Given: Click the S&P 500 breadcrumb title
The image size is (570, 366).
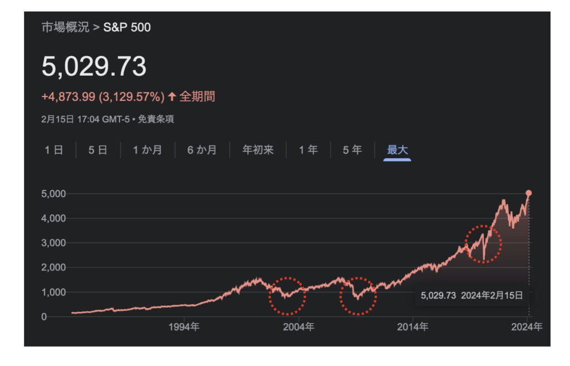Looking at the screenshot, I should pos(127,27).
